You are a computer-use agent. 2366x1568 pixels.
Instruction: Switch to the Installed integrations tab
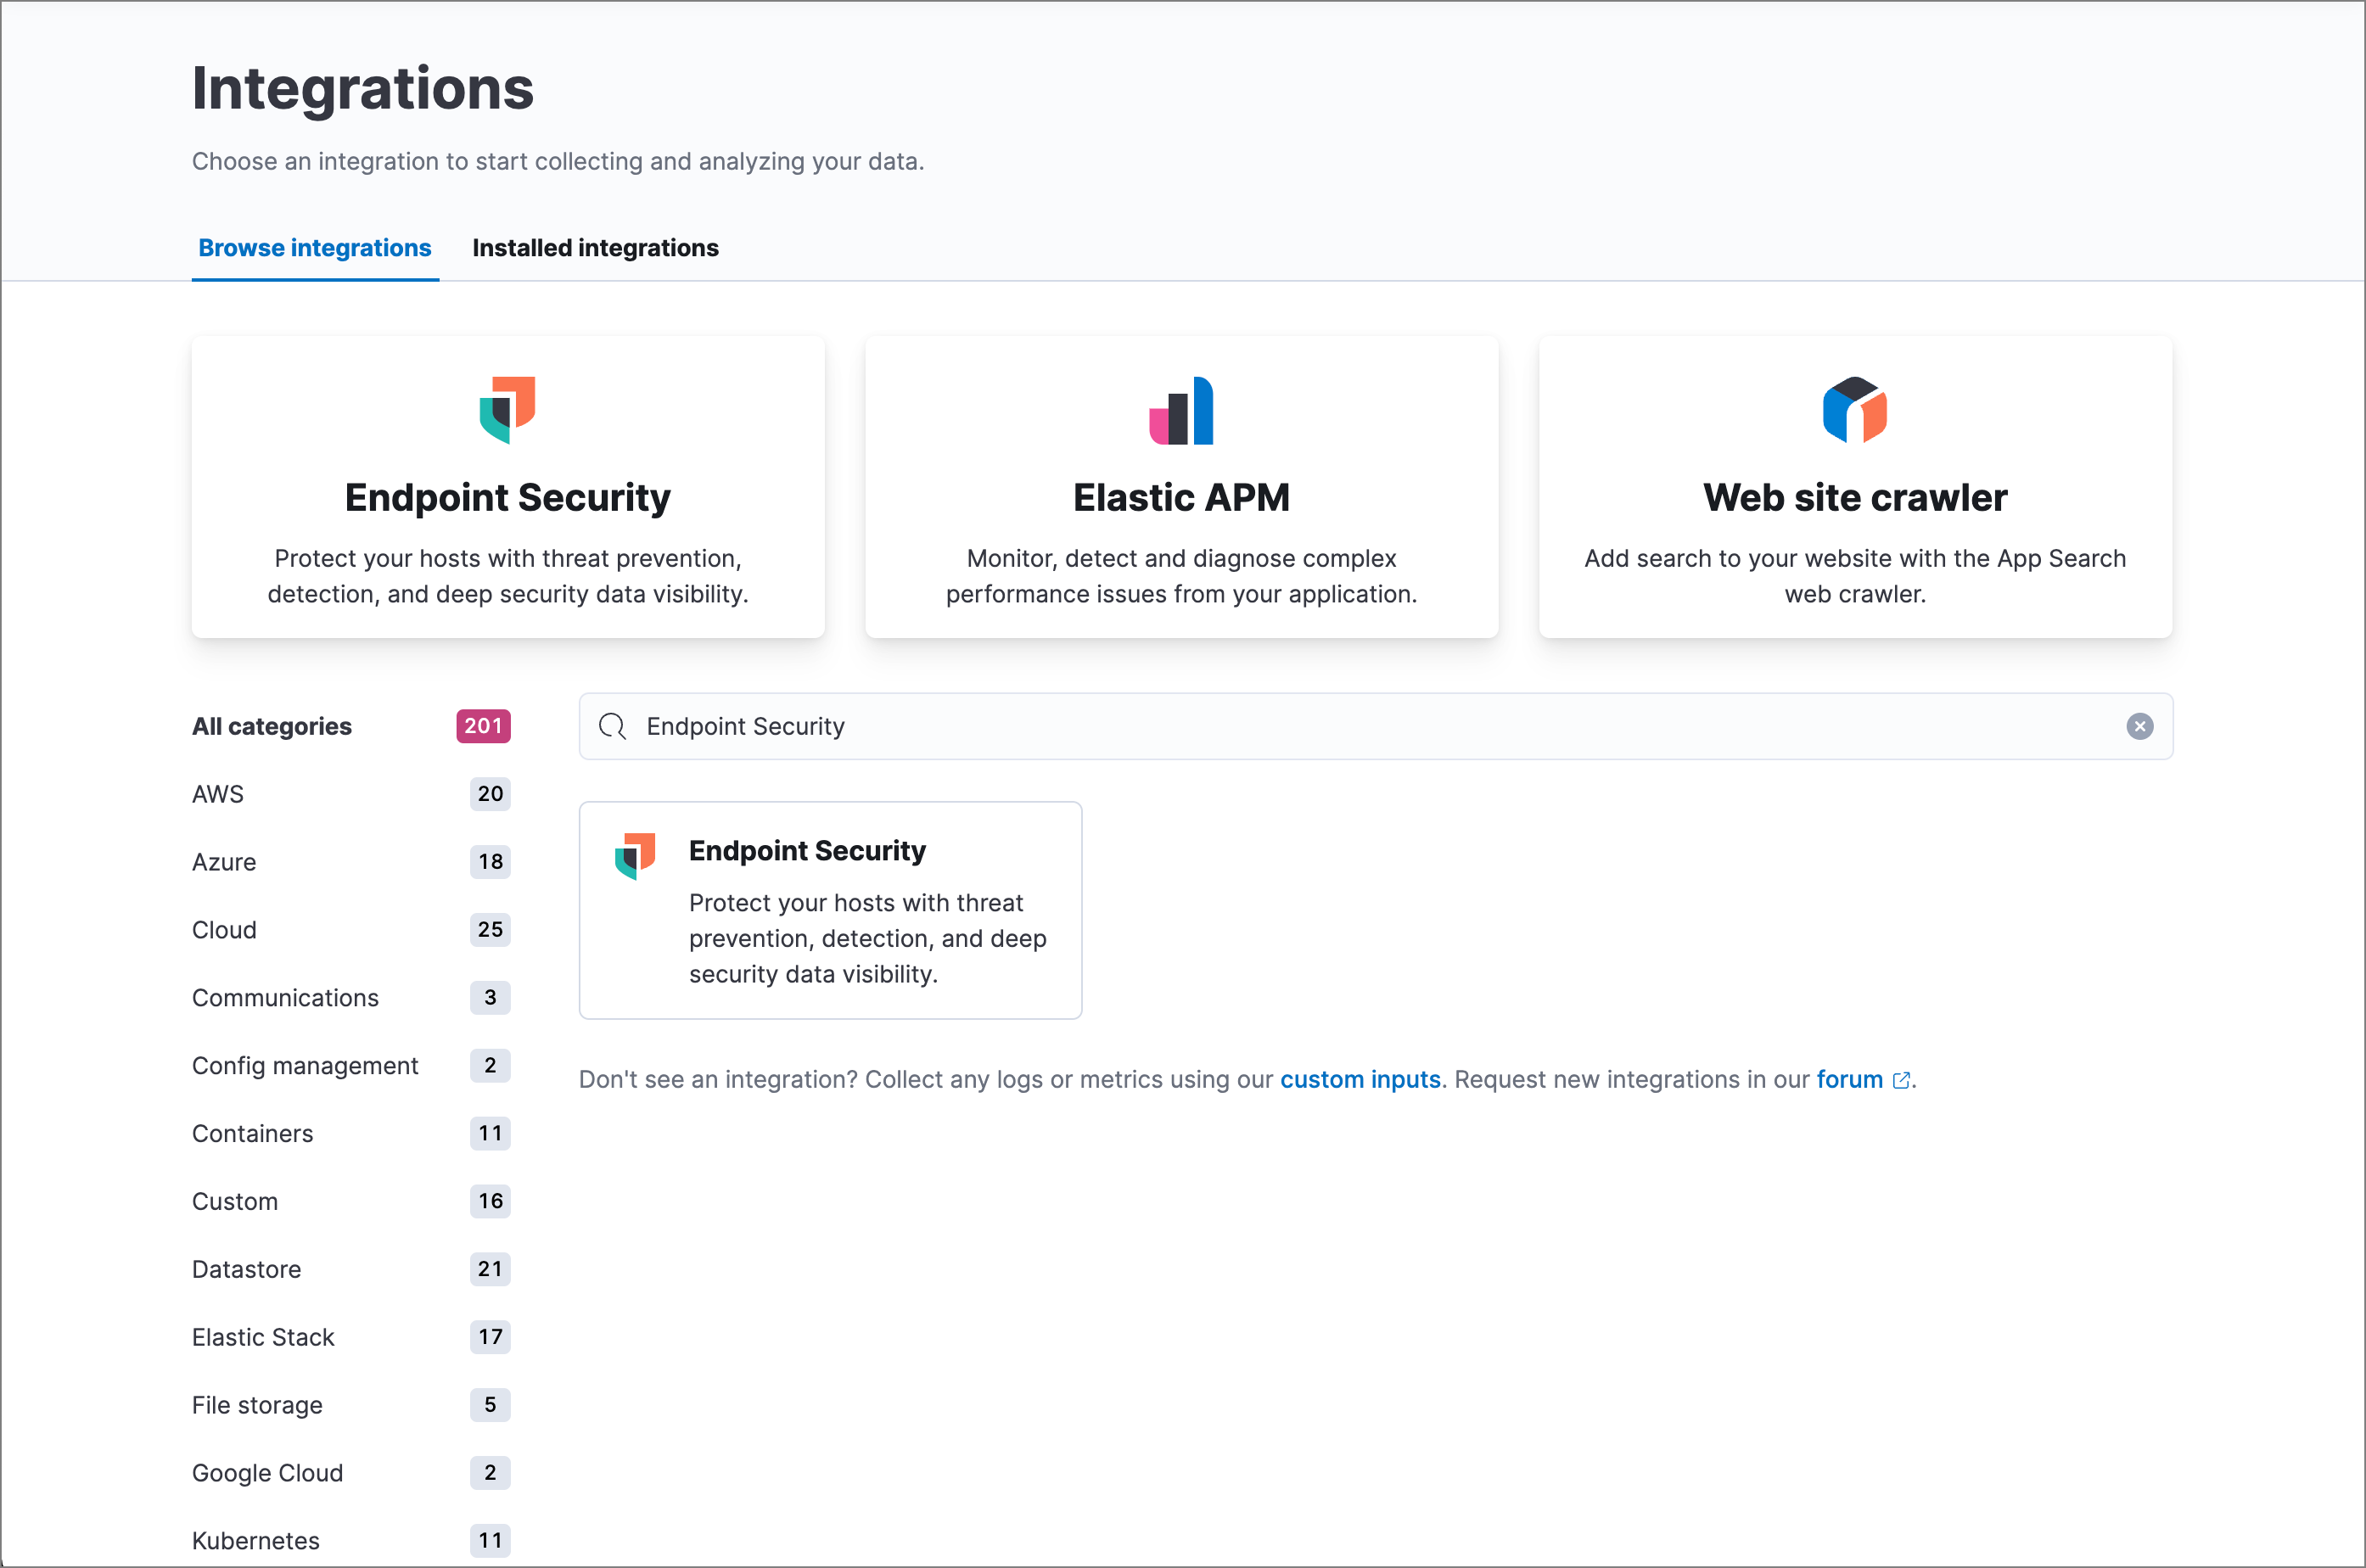[595, 248]
